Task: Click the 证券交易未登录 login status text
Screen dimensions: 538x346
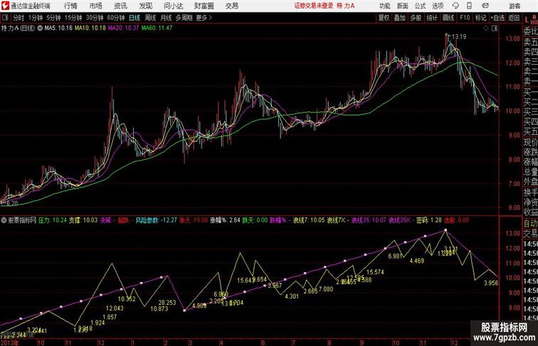Action: (314, 6)
